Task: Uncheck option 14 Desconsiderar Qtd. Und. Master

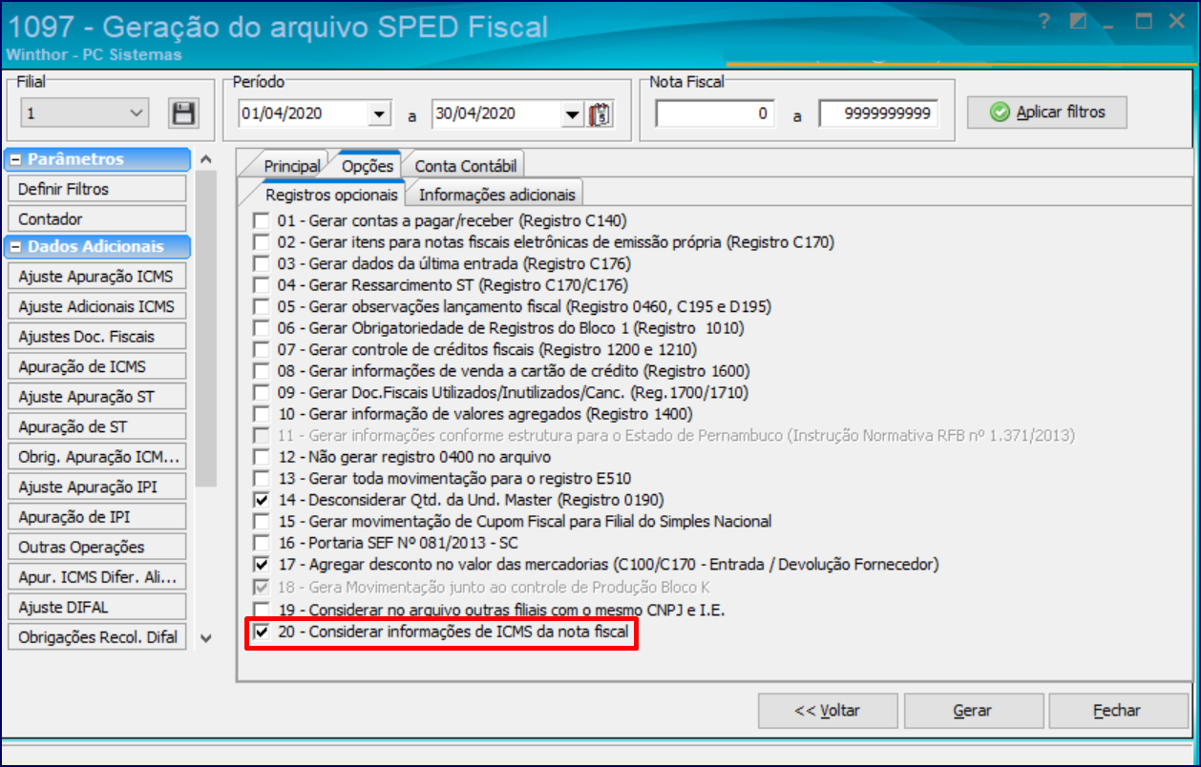Action: [x=261, y=500]
